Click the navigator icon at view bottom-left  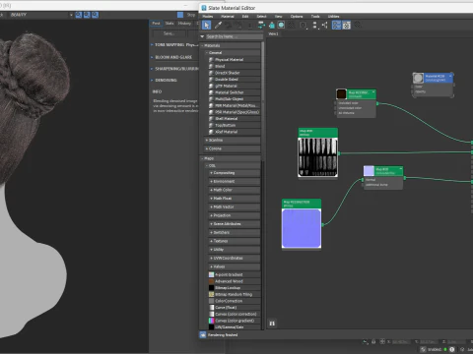[x=272, y=324]
